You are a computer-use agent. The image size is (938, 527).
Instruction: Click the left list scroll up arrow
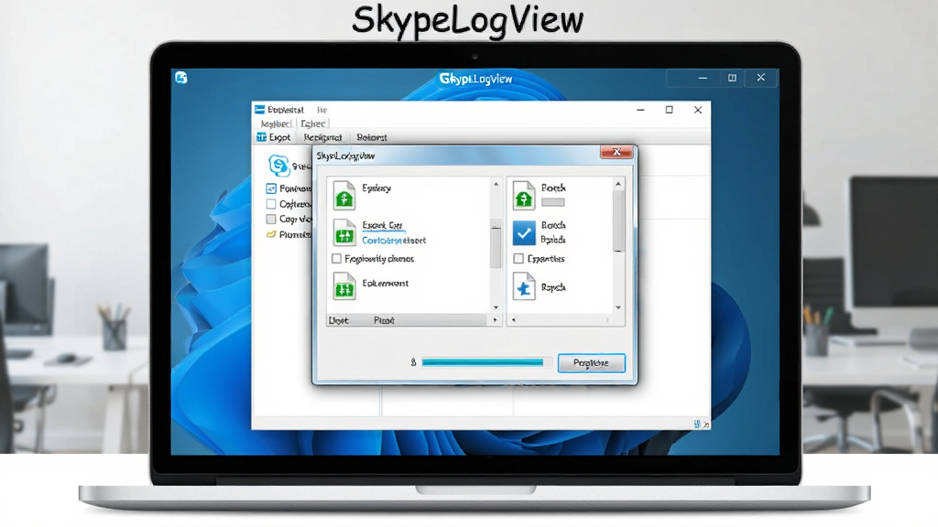click(496, 184)
